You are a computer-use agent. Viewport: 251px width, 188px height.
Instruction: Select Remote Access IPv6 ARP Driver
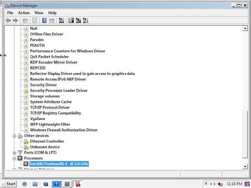click(58, 79)
